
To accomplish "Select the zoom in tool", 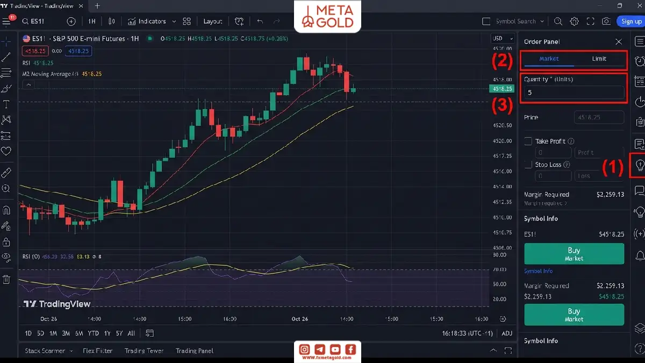I will 6,188.
